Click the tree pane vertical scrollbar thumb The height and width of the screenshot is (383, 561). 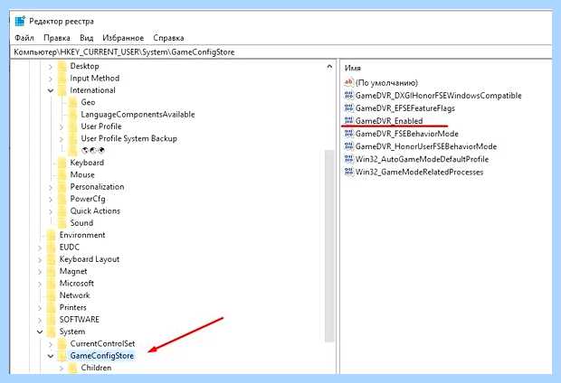329,246
